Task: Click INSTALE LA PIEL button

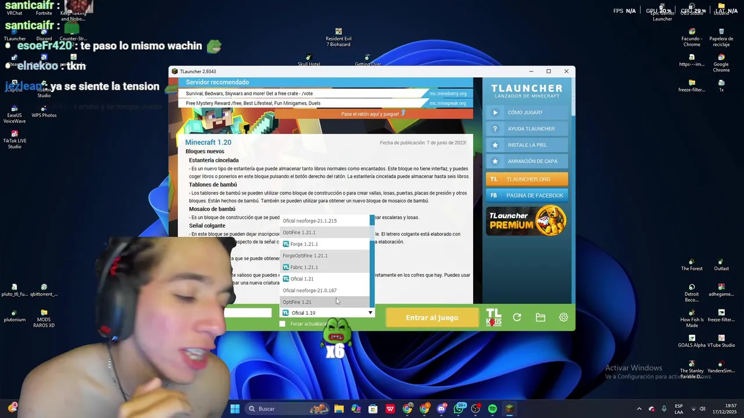Action: click(527, 145)
